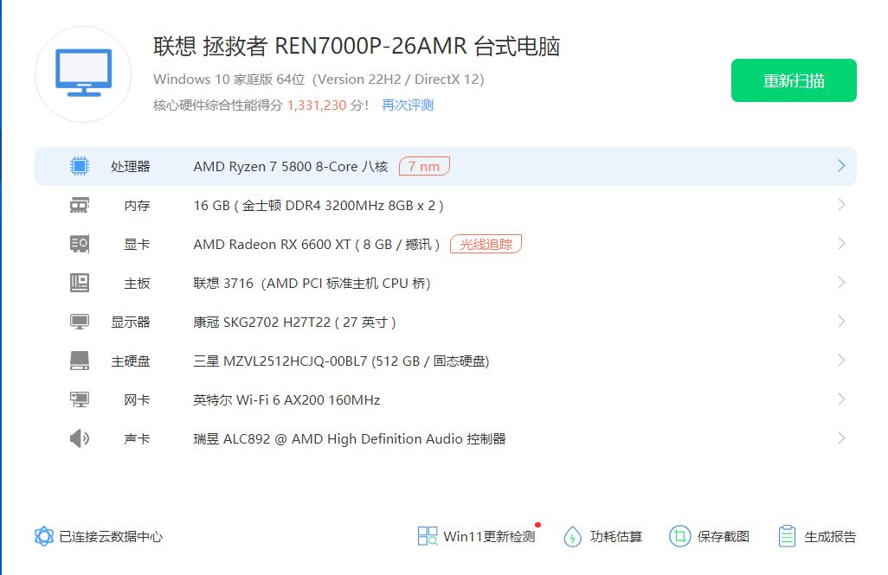888x575 pixels.
Task: Click the motherboard icon beside 主板
Action: click(80, 283)
